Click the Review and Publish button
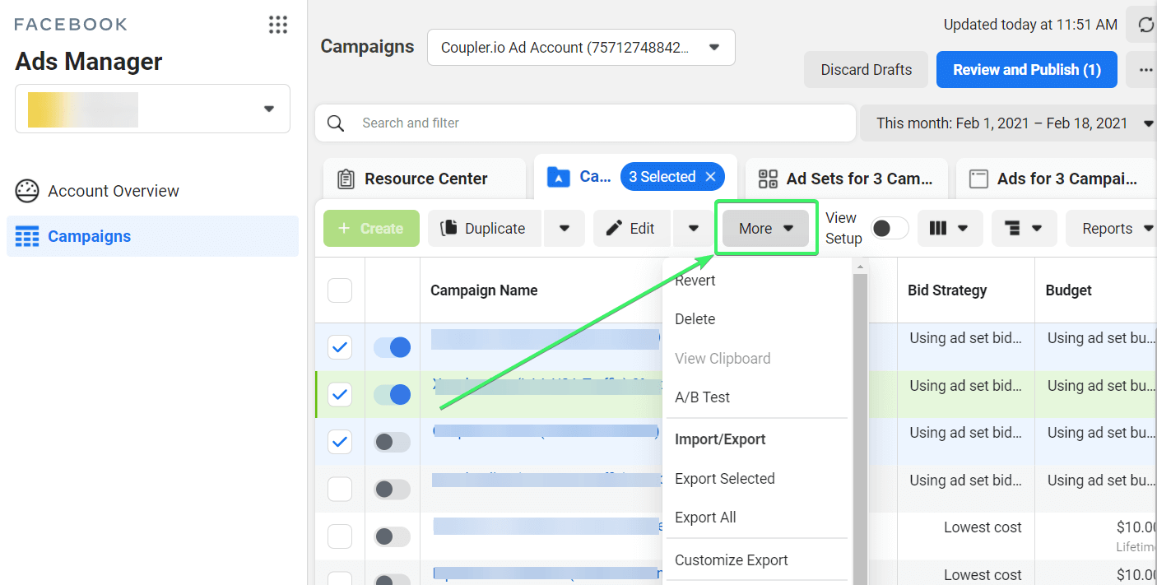Screen dimensions: 1157x585 [1027, 70]
